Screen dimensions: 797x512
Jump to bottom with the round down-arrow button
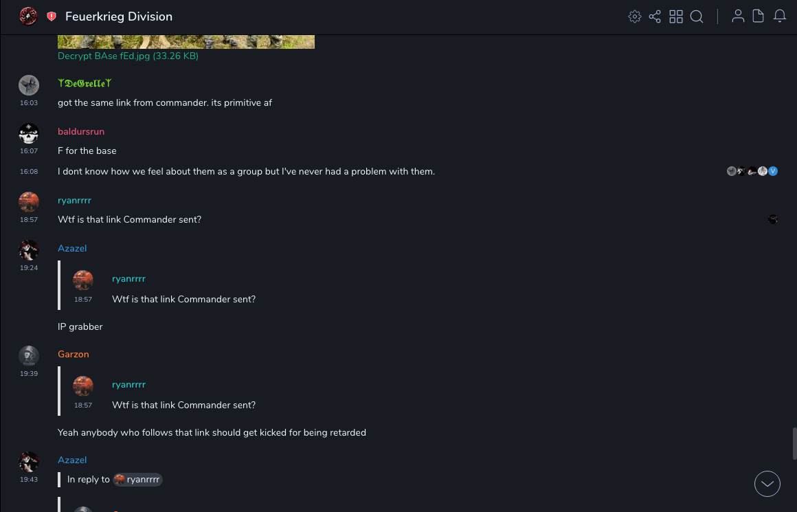767,484
